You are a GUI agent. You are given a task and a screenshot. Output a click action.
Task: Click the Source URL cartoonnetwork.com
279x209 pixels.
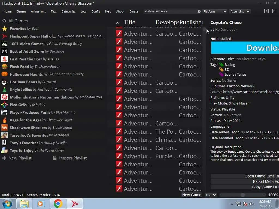[x=251, y=92]
